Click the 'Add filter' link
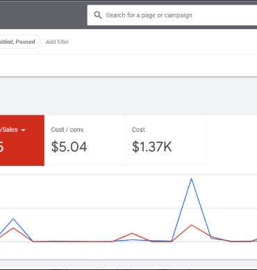This screenshot has height=270, width=257. (57, 42)
